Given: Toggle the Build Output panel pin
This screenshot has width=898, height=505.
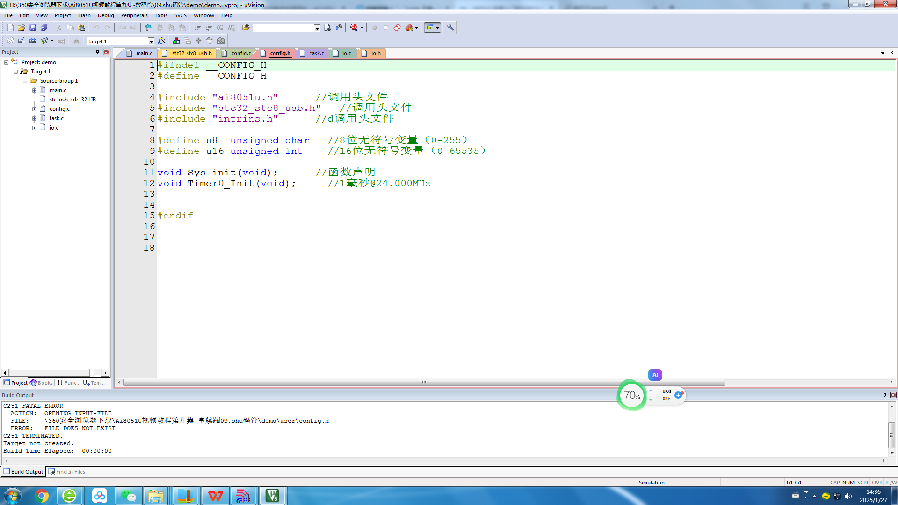Looking at the screenshot, I should point(884,395).
